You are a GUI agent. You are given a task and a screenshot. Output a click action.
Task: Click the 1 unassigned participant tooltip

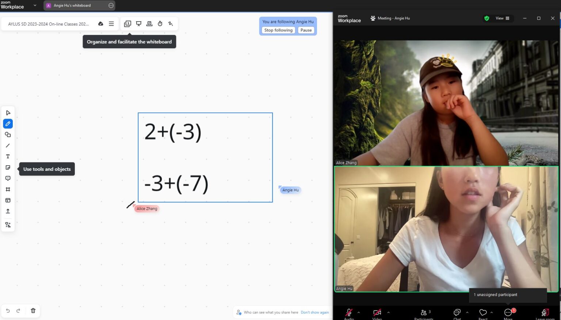508,295
